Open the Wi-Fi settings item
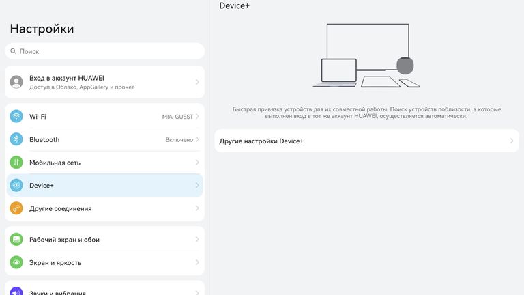 104,116
